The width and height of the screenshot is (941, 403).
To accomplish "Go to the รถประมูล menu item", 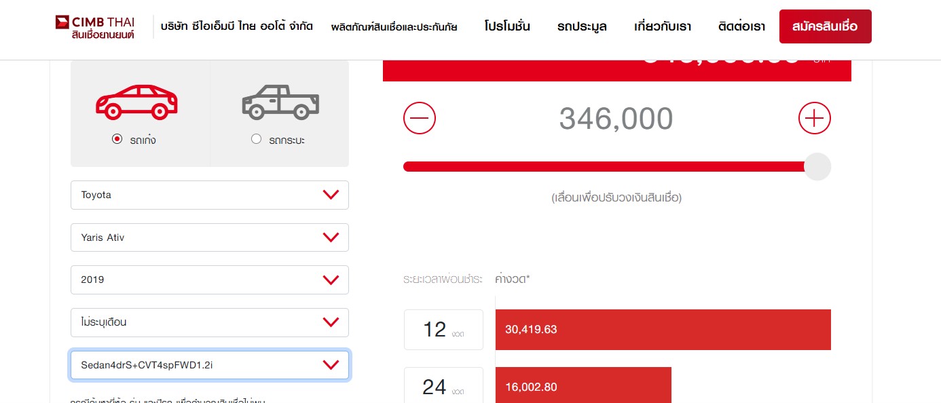I will pos(582,27).
